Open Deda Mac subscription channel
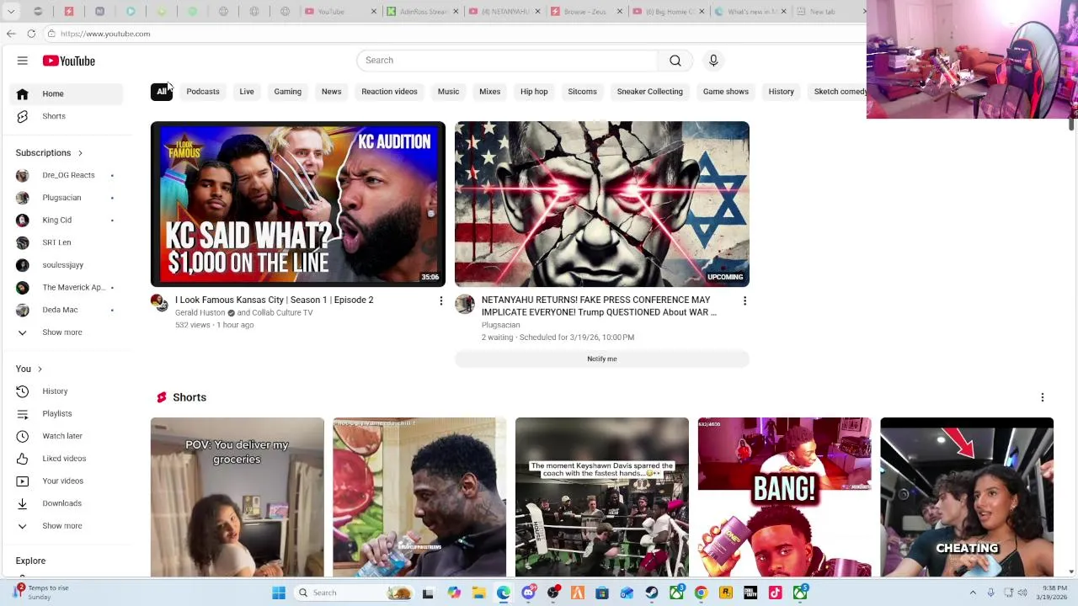Screen dimensions: 1078x606 67,310
